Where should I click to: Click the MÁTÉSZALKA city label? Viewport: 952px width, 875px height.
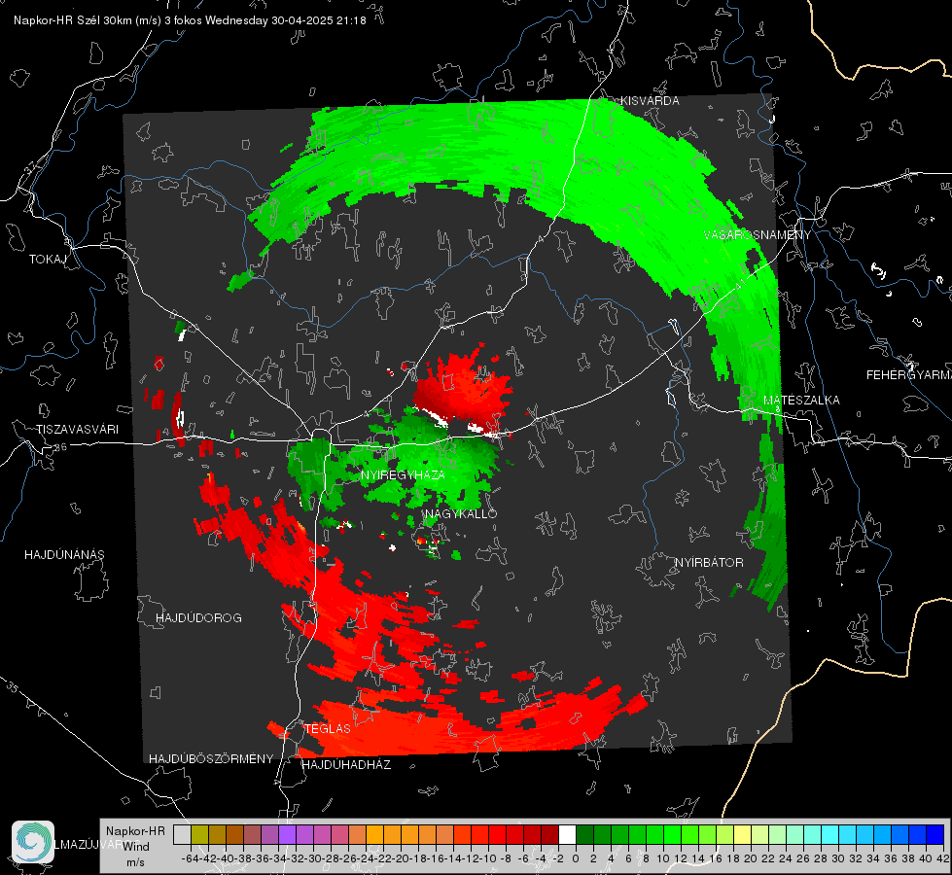coord(801,401)
